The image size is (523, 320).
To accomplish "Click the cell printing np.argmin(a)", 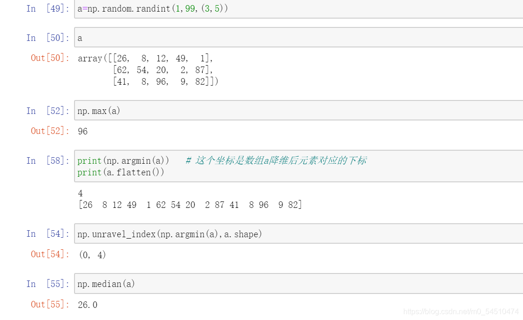I will coord(299,166).
